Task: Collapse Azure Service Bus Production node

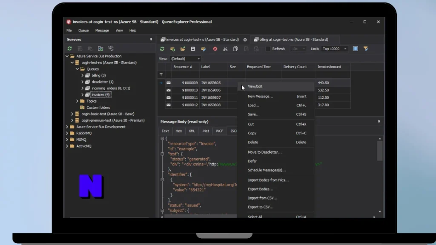Action: 67,56
